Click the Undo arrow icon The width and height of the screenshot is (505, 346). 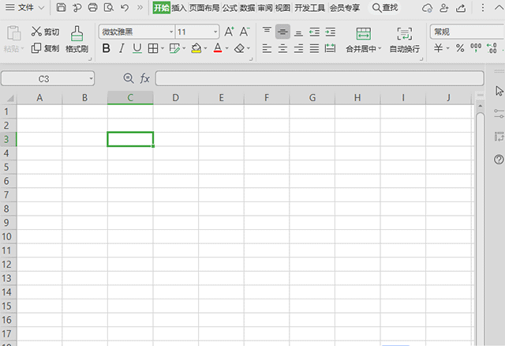point(125,7)
